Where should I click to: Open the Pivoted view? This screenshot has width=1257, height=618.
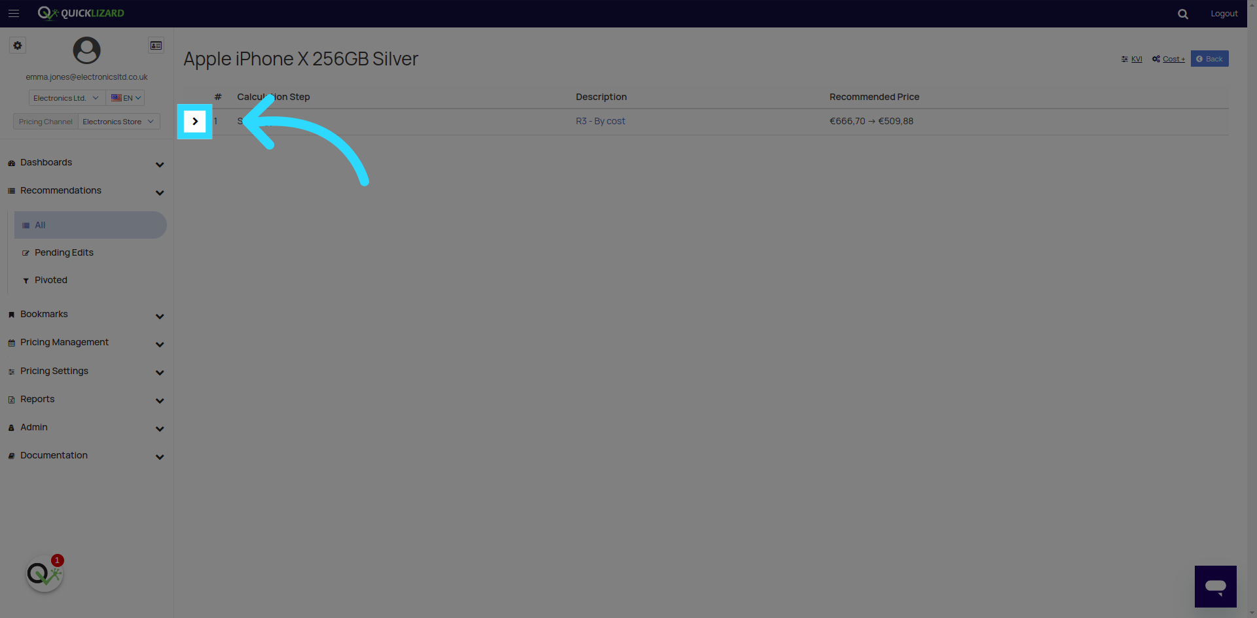coord(51,280)
